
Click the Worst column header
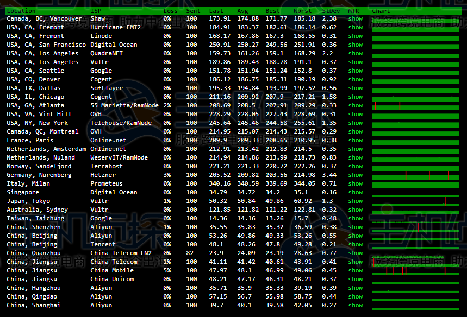pyautogui.click(x=303, y=11)
